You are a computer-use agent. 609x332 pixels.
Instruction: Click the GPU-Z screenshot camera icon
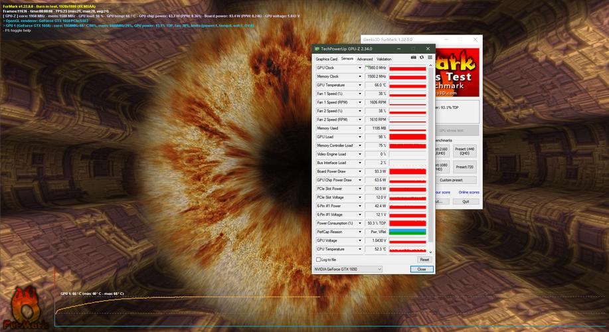point(413,58)
